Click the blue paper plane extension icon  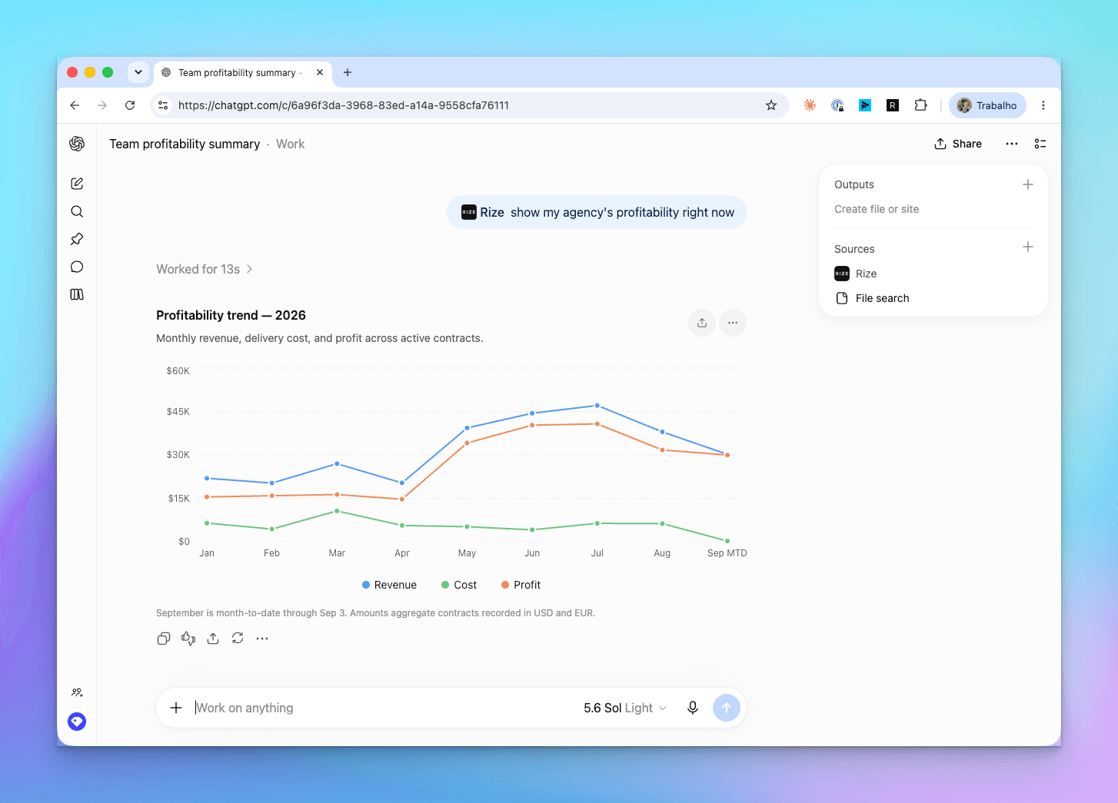click(x=865, y=105)
